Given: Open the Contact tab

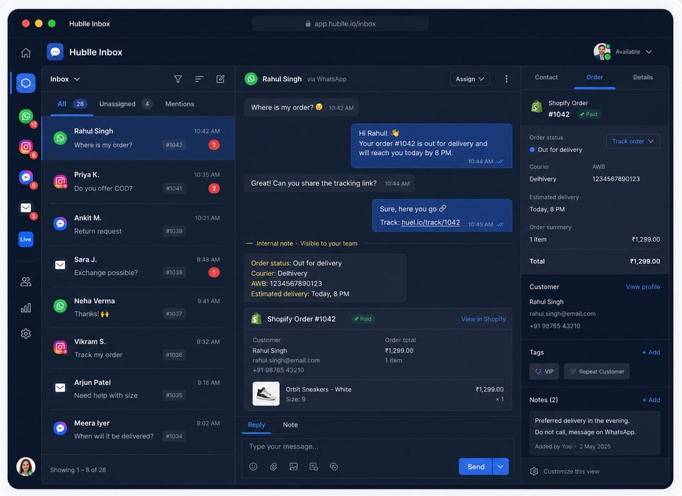Looking at the screenshot, I should pos(546,77).
